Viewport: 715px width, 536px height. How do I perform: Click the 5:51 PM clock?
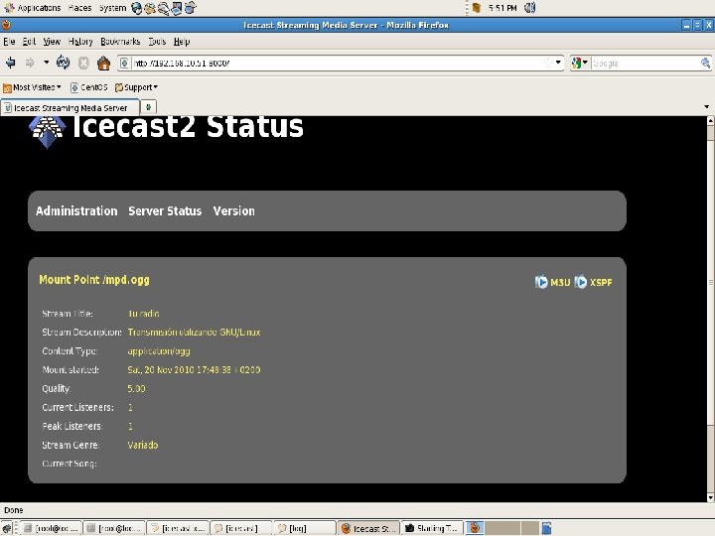coord(502,8)
